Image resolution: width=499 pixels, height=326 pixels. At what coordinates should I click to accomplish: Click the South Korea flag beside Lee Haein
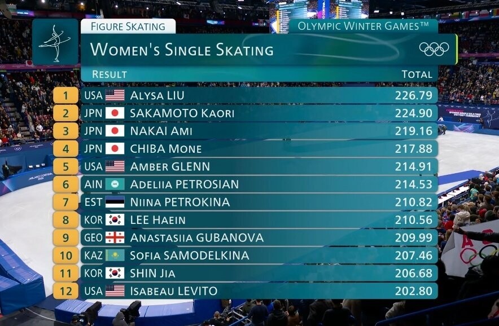point(115,220)
